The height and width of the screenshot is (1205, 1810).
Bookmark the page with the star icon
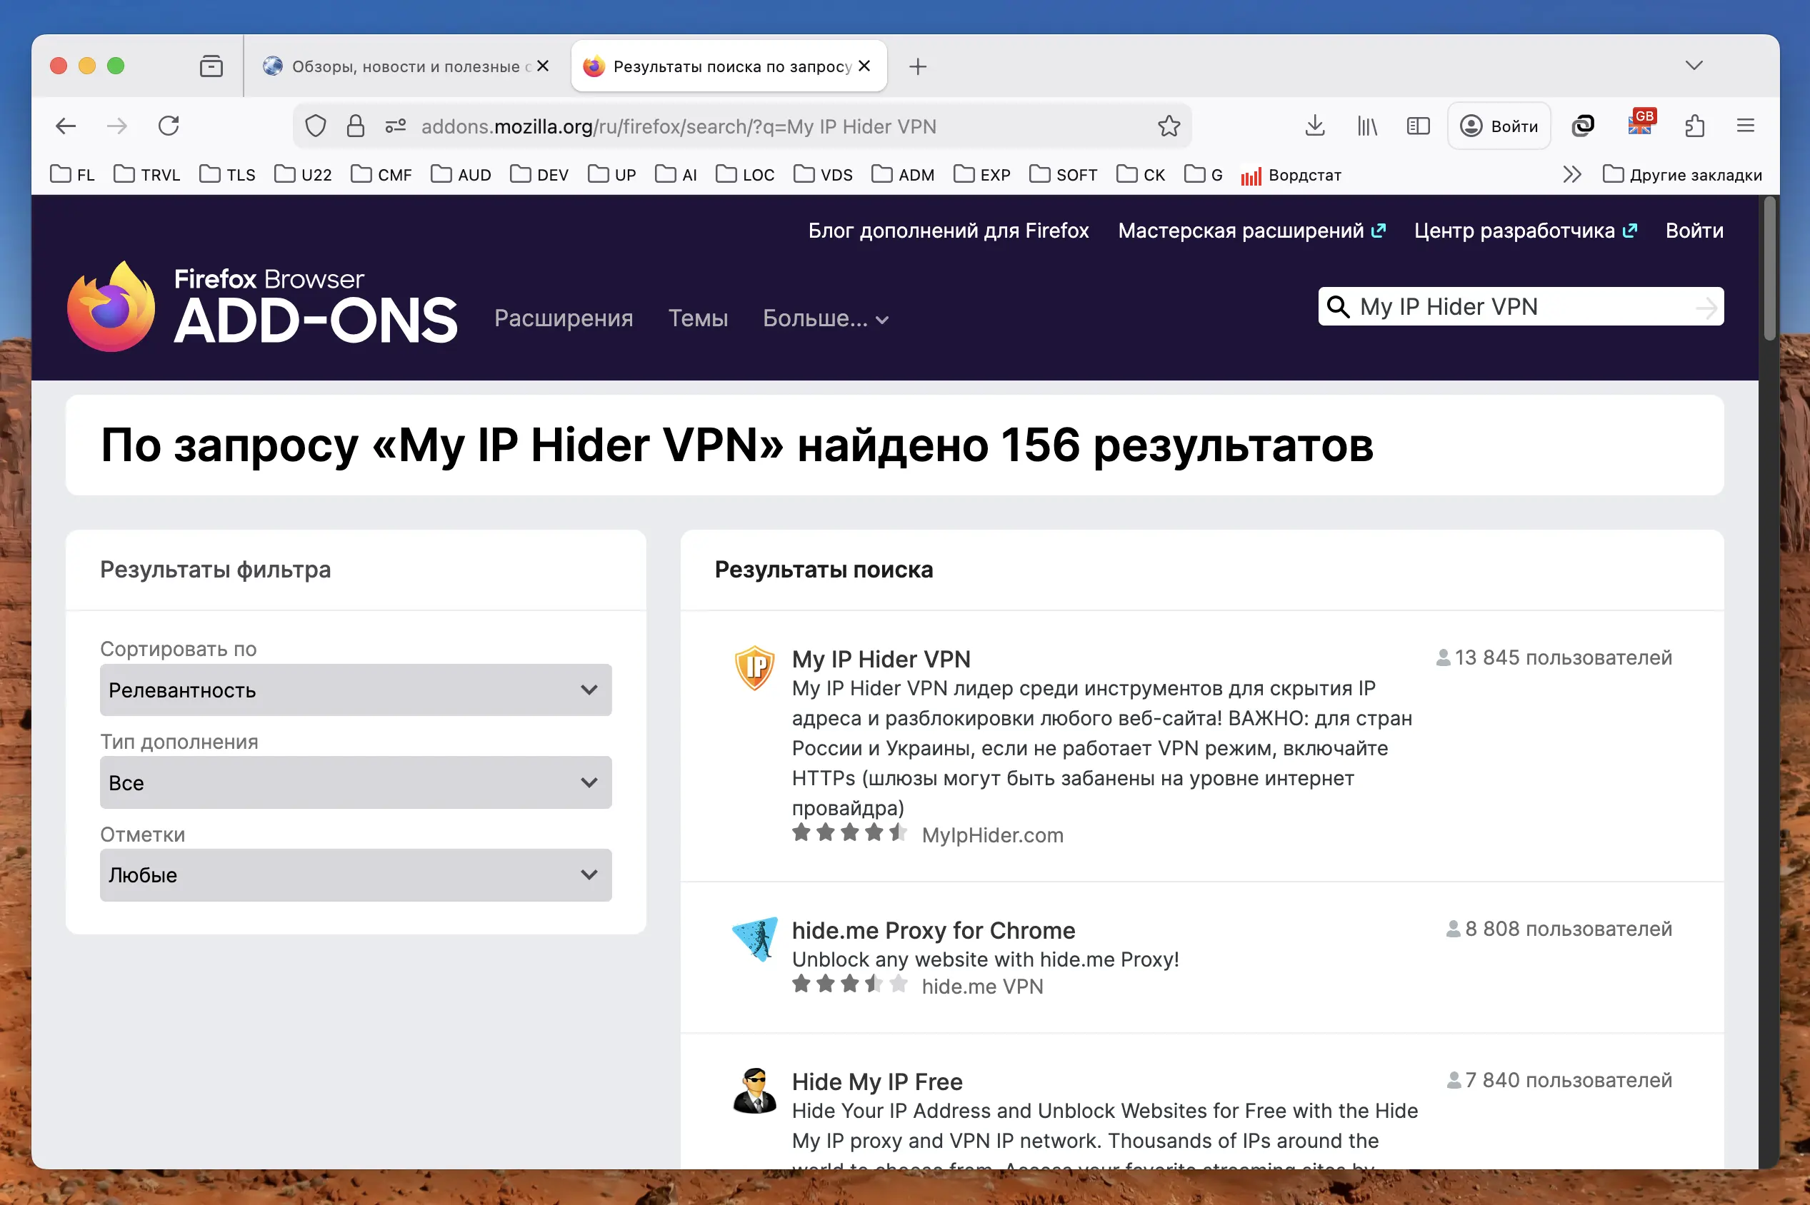(1169, 125)
